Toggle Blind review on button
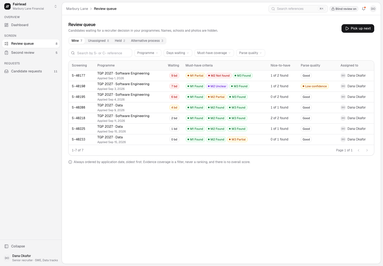The width and height of the screenshot is (383, 266). click(x=344, y=9)
